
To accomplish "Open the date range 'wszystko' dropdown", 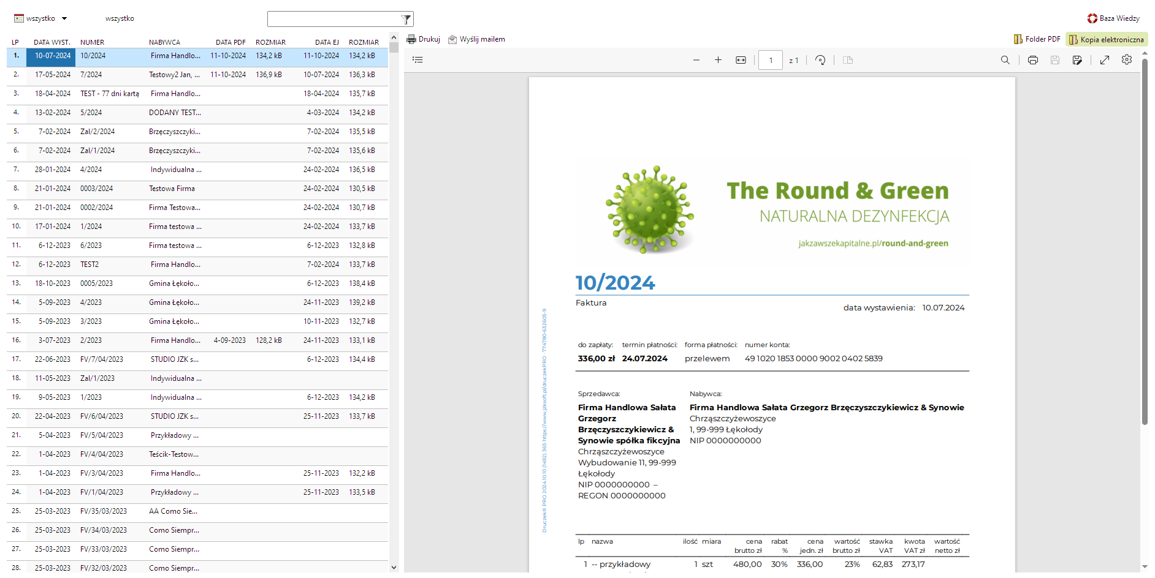I will 41,18.
